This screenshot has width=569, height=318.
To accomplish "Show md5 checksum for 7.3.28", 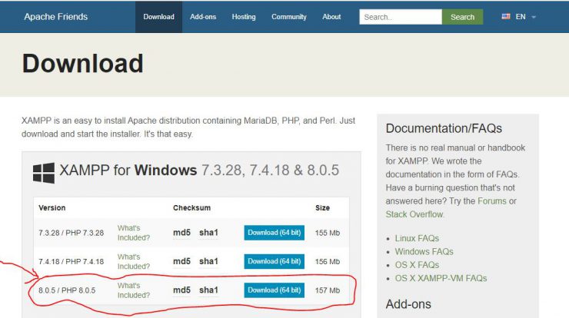I will [181, 233].
